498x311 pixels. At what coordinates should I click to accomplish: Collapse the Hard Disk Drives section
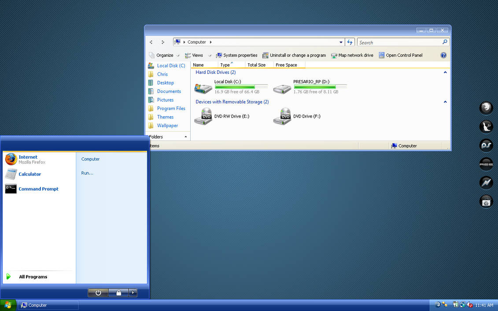[x=445, y=72]
